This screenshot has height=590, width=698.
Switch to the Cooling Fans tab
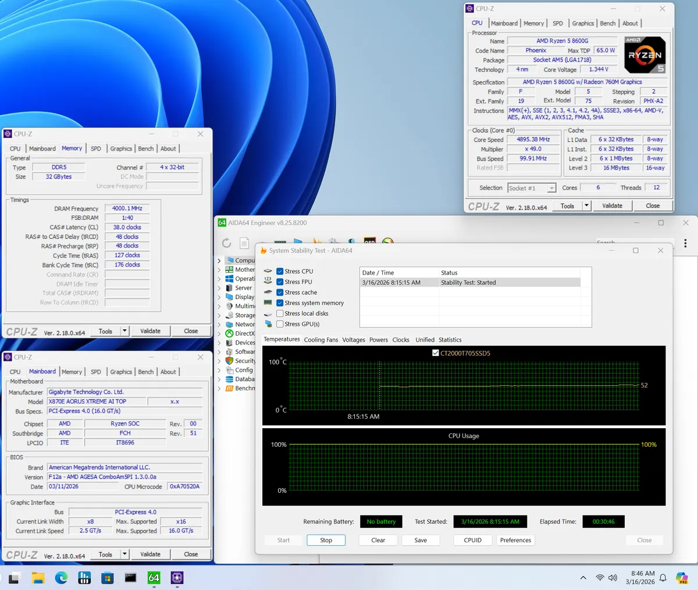pyautogui.click(x=320, y=340)
